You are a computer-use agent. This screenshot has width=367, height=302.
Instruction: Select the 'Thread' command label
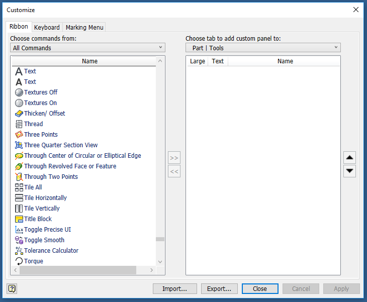[34, 124]
